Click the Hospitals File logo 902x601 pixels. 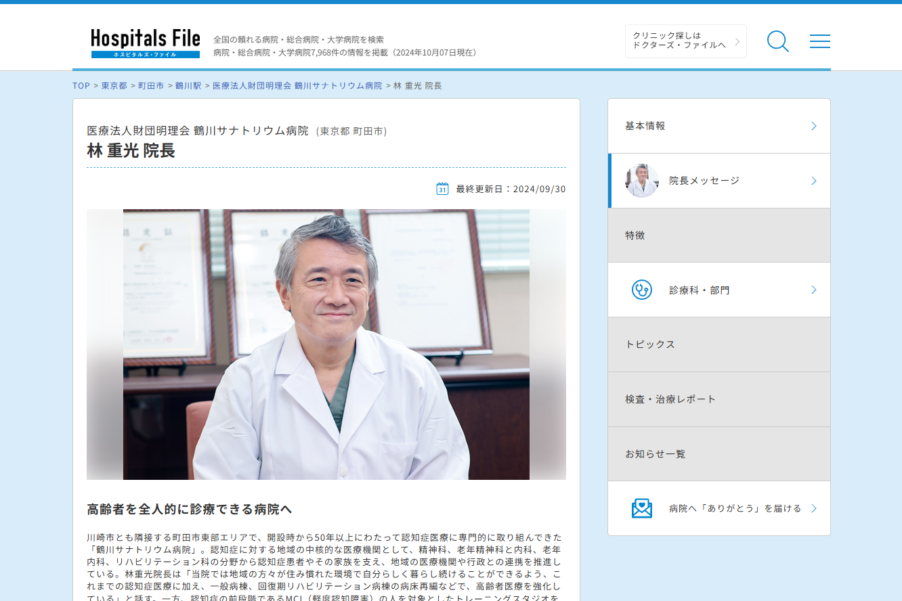pos(146,43)
